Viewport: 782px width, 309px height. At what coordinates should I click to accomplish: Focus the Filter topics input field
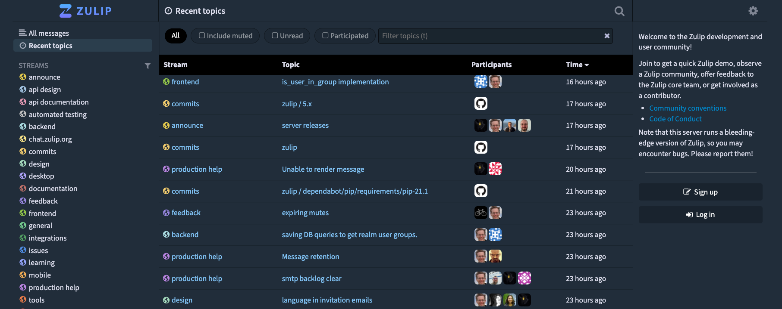point(490,36)
